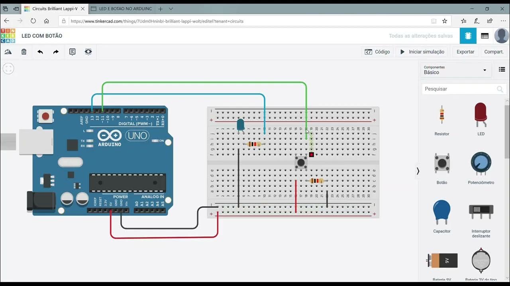Switch to the Circuits Brilliant Lappi tab
Image resolution: width=510 pixels, height=286 pixels.
(x=54, y=9)
